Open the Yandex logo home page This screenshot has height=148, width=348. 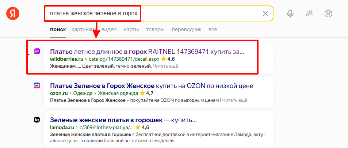(13, 13)
